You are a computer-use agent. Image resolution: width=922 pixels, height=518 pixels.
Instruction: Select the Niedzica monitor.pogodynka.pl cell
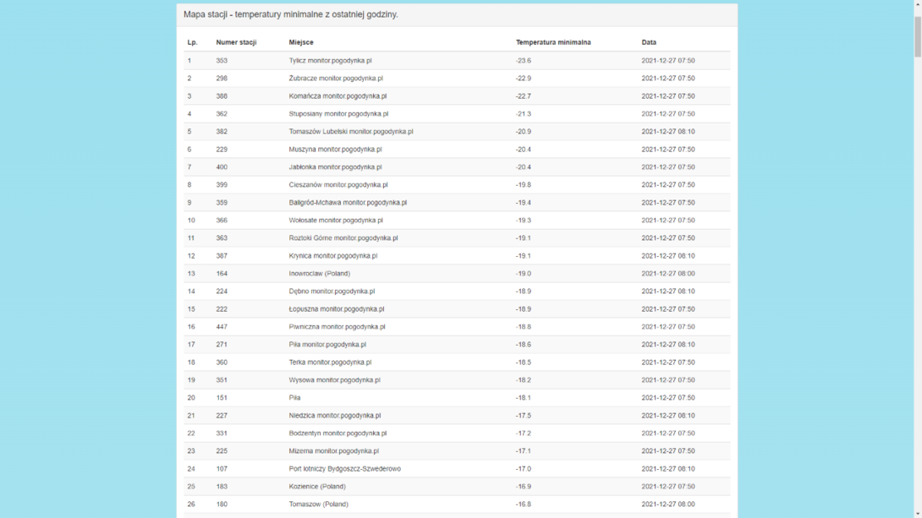(335, 415)
